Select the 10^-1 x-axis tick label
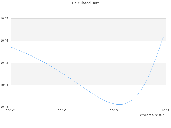171x128 pixels. coord(62,110)
